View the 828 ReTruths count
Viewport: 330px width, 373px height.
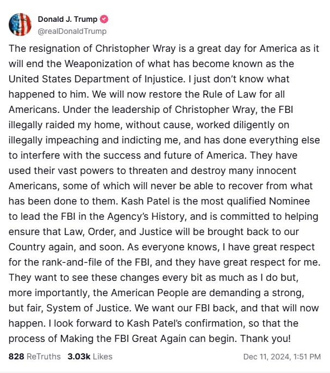(x=16, y=356)
